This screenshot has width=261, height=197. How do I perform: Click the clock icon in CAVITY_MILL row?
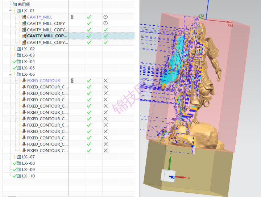click(105, 17)
